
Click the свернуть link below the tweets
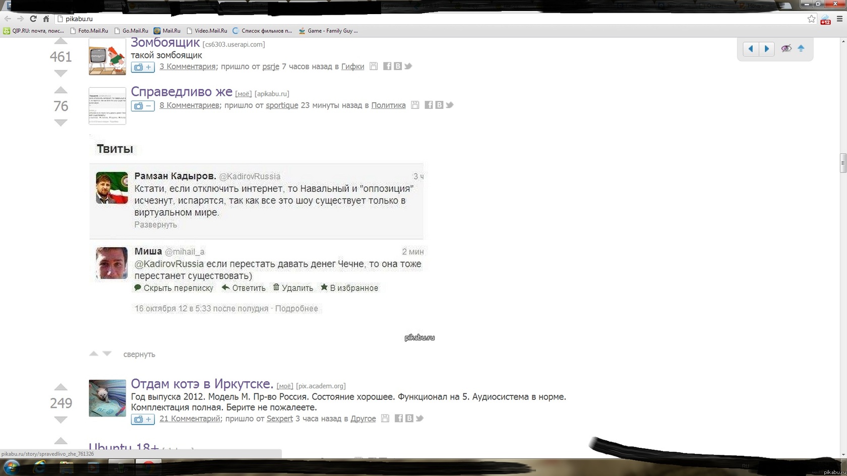(x=139, y=355)
